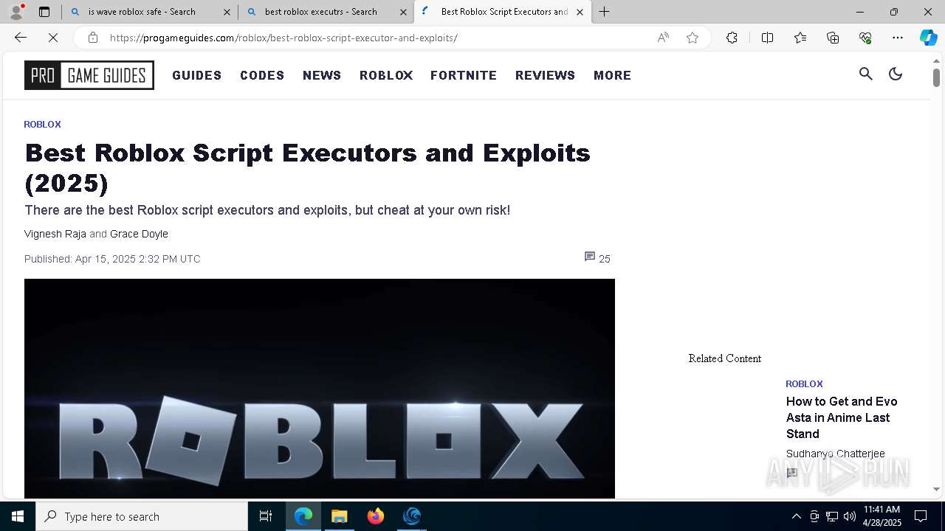Click the ROBLOX category label above title
Image resolution: width=945 pixels, height=531 pixels.
(42, 125)
